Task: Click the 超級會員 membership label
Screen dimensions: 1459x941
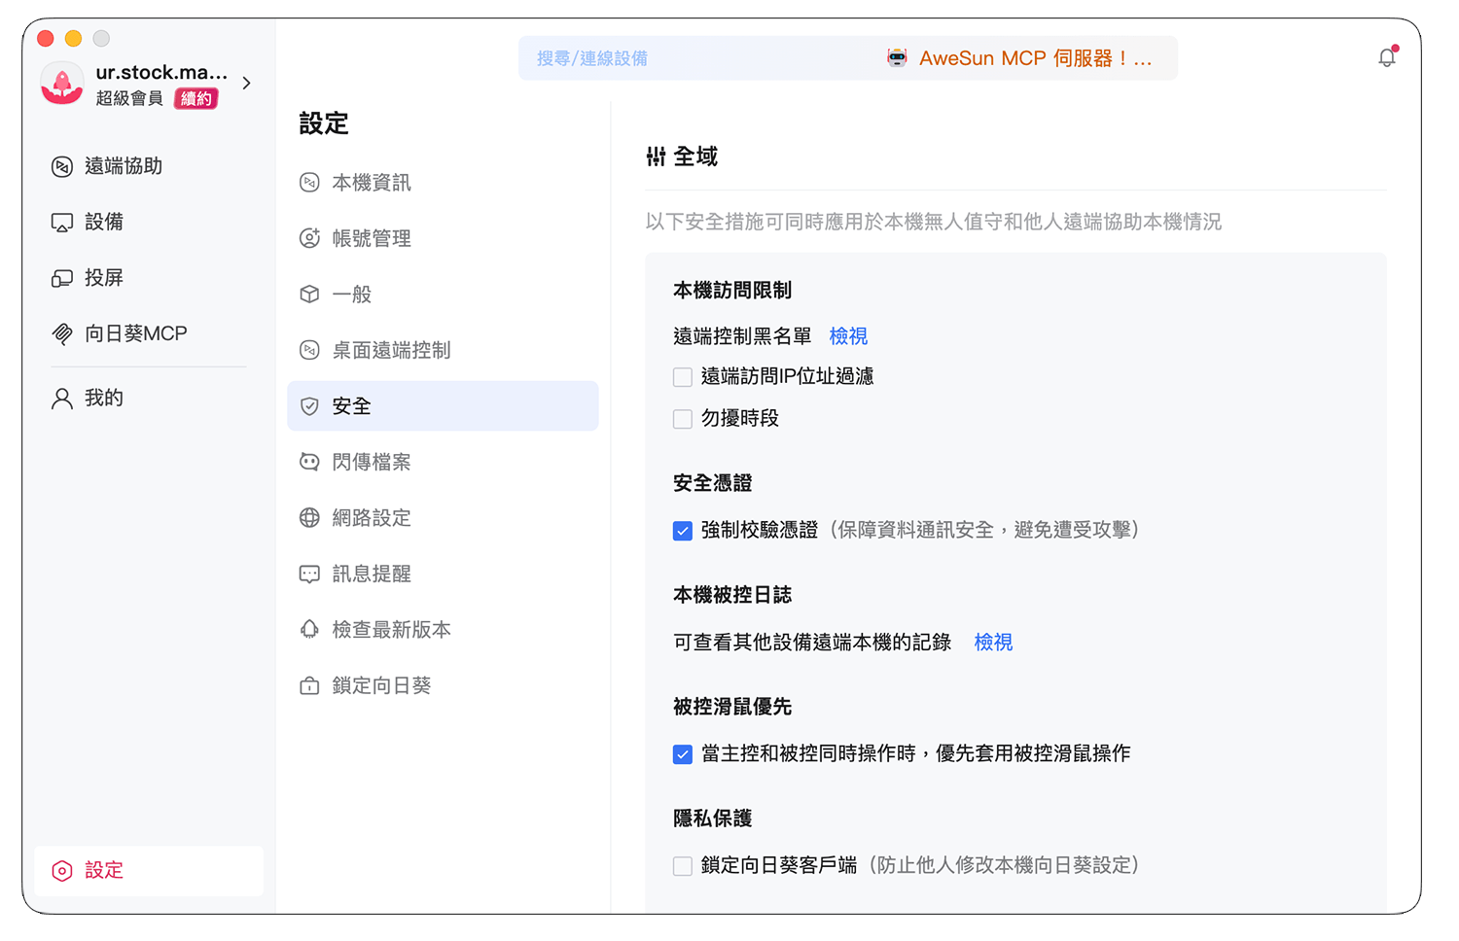Action: pos(129,99)
